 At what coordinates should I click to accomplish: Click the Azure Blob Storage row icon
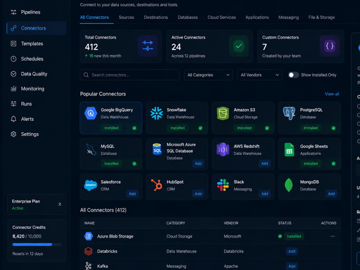89,236
